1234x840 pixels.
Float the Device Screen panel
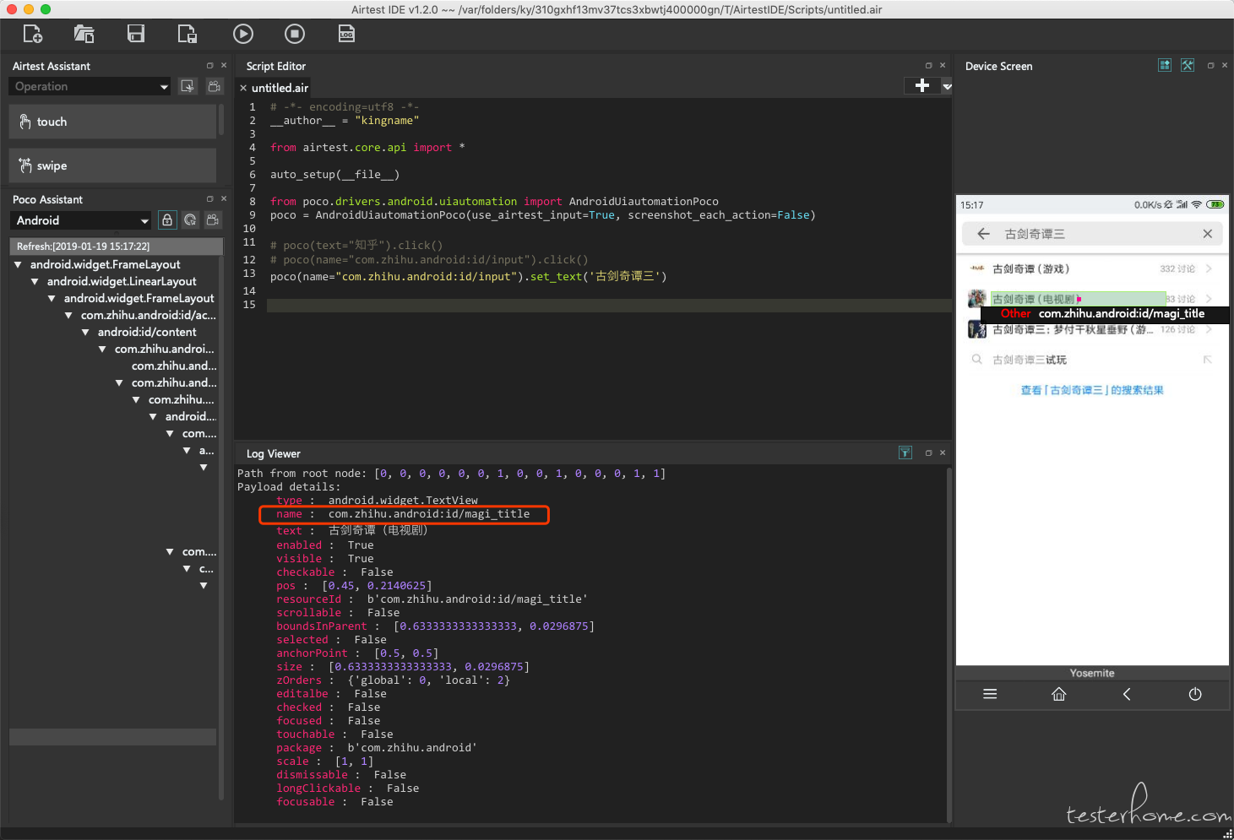(1210, 65)
